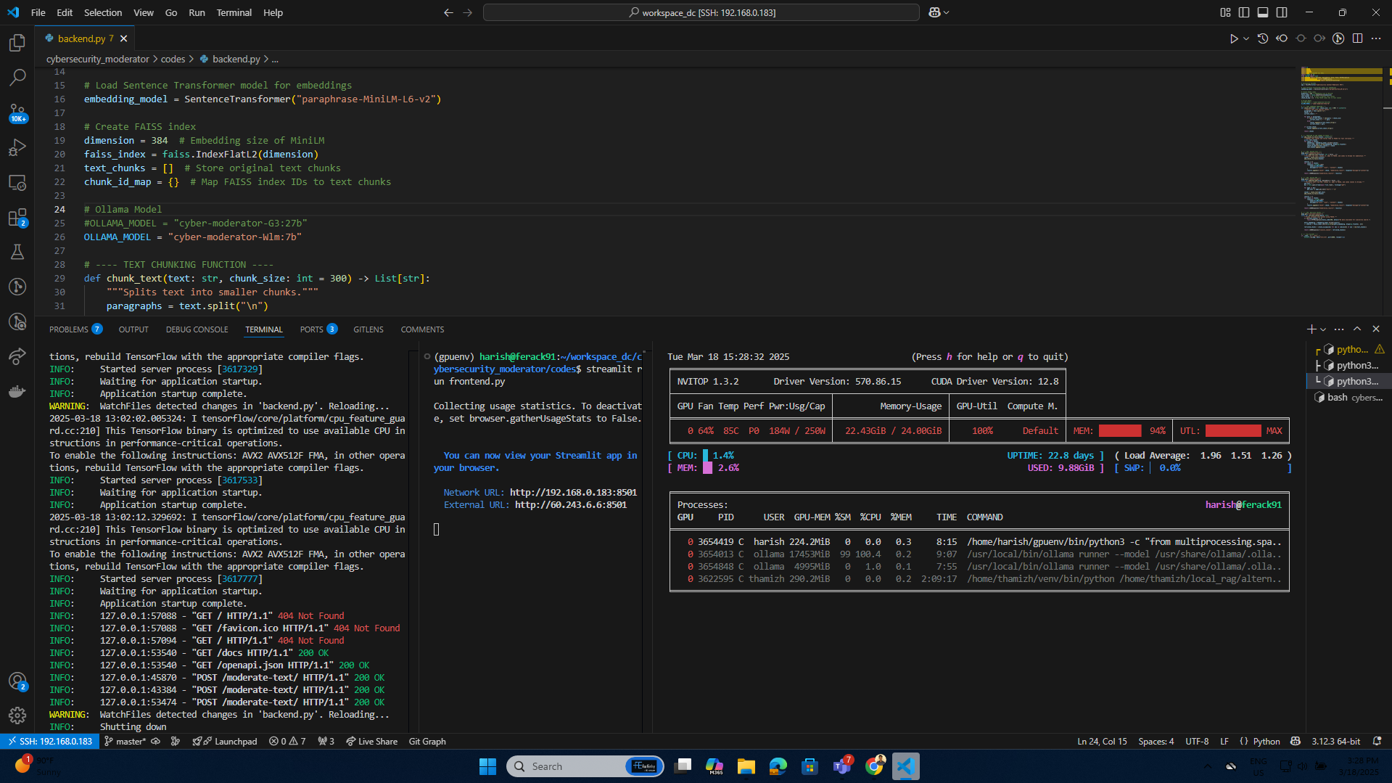Open changes with previous revision icon
1392x783 pixels.
pos(1282,38)
